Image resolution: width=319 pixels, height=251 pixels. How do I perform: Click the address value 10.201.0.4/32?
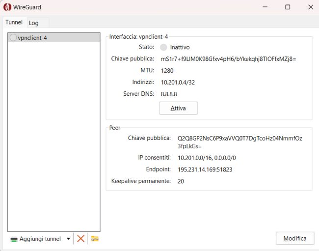178,83
